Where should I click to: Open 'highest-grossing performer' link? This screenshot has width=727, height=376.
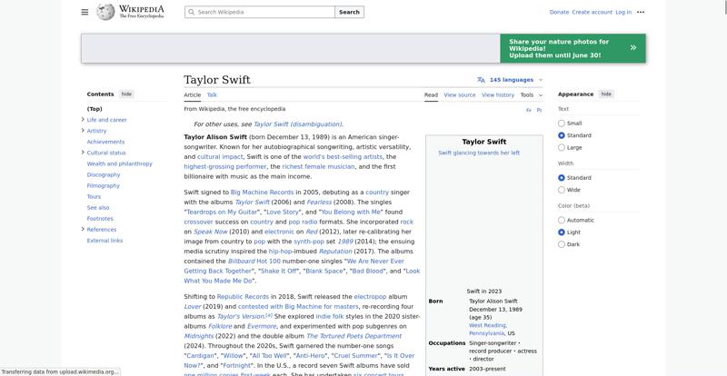click(224, 166)
